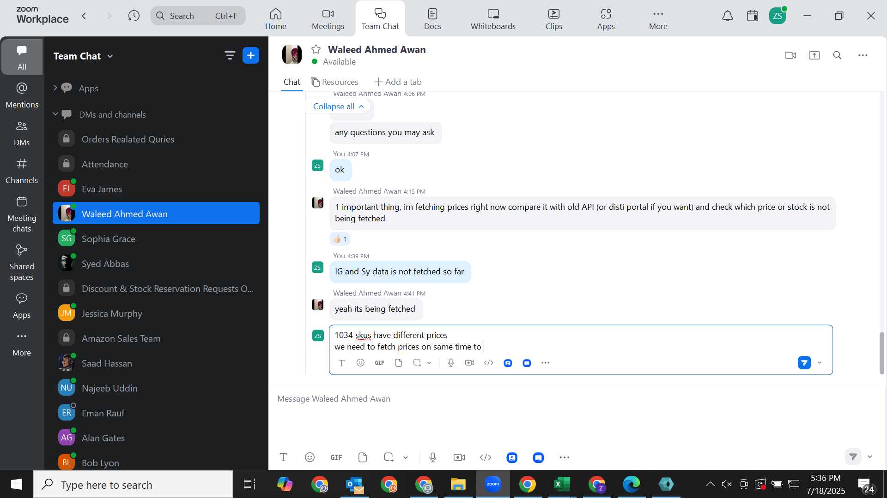Open the Home tab
Screen dimensions: 887x498
click(x=276, y=19)
